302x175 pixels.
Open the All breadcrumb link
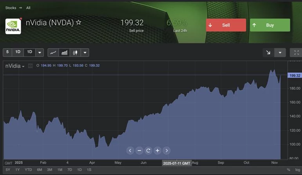click(28, 8)
